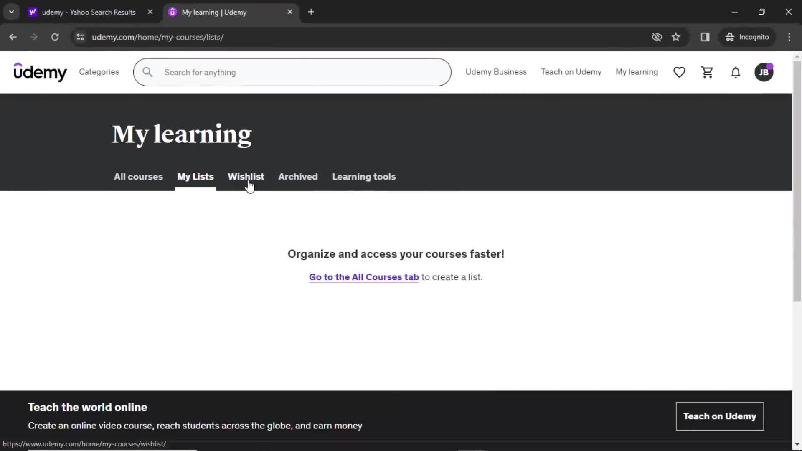Click the address bar URL

click(x=157, y=37)
